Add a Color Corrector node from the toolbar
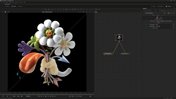The image size is (176, 99). click(55, 9)
